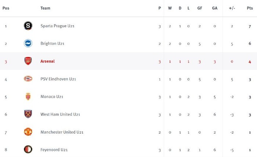This screenshot has height=157, width=257.
Task: Click the PSV Eindhoven logo
Action: tap(28, 79)
